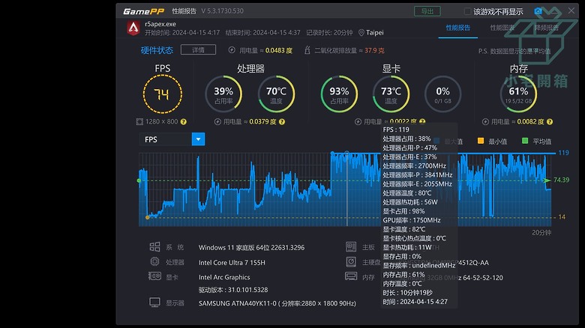The width and height of the screenshot is (585, 328).
Task: Click processor power usage icon
Action: pos(217,121)
